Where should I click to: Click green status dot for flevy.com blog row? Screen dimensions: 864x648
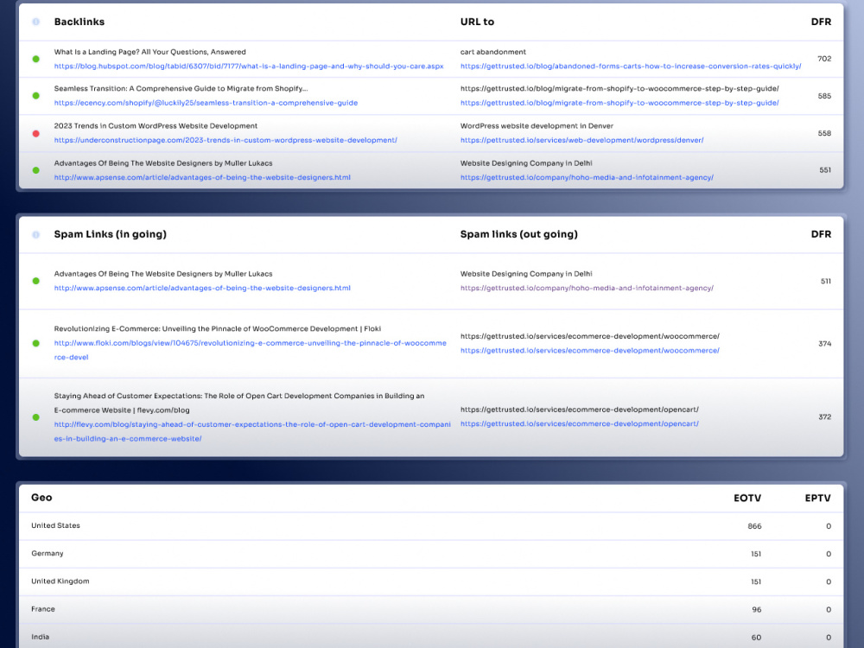tap(35, 417)
